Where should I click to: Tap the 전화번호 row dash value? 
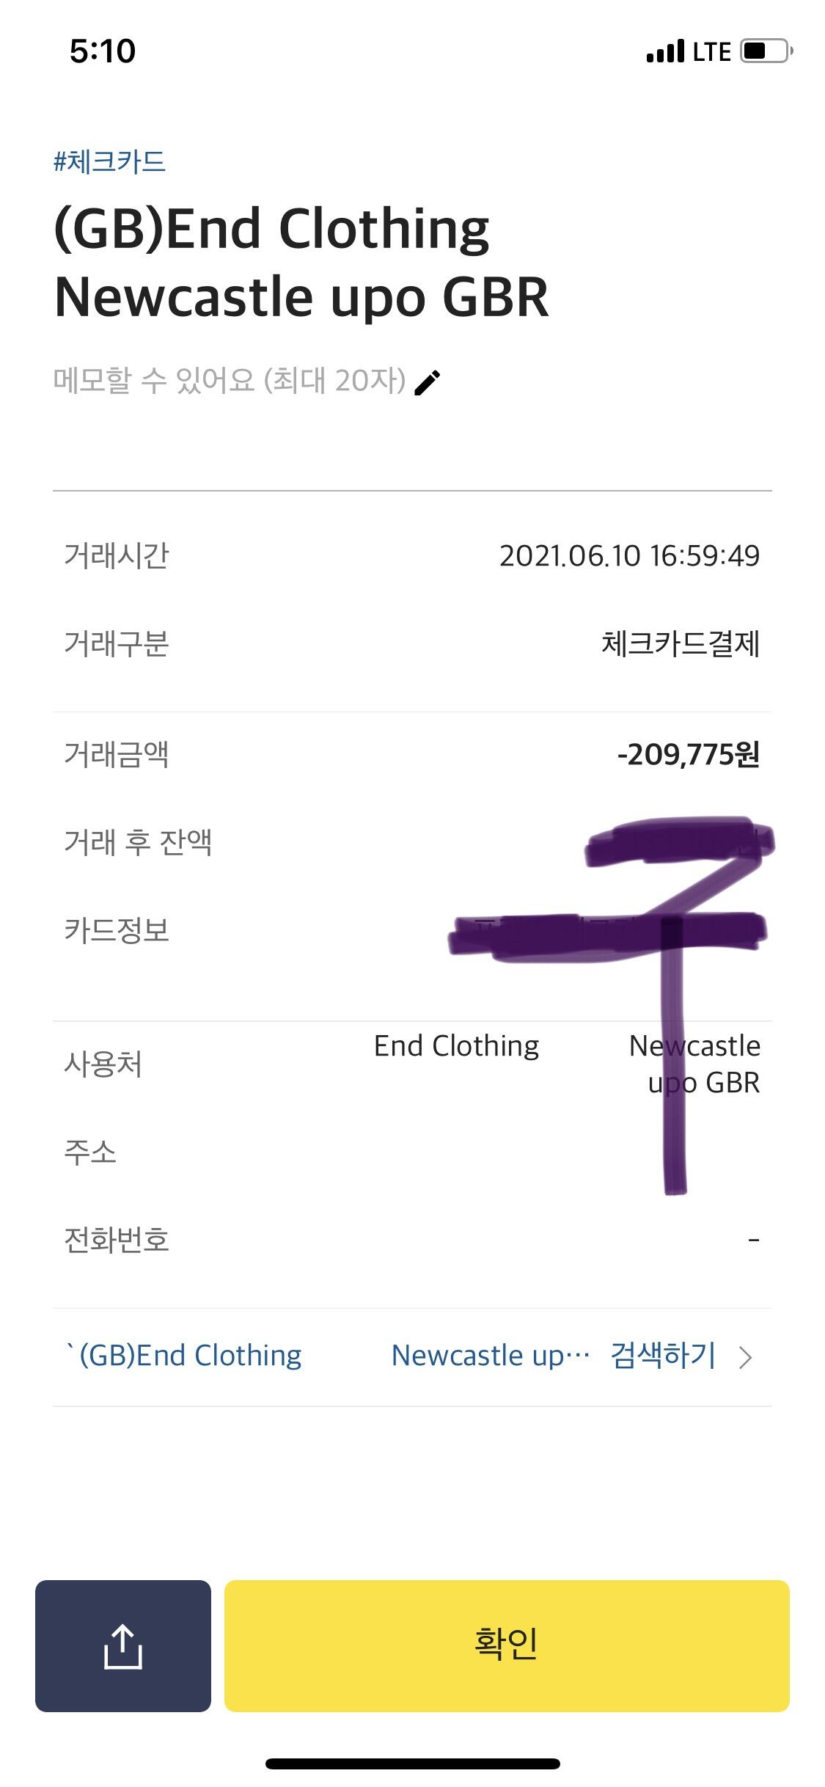click(754, 1240)
